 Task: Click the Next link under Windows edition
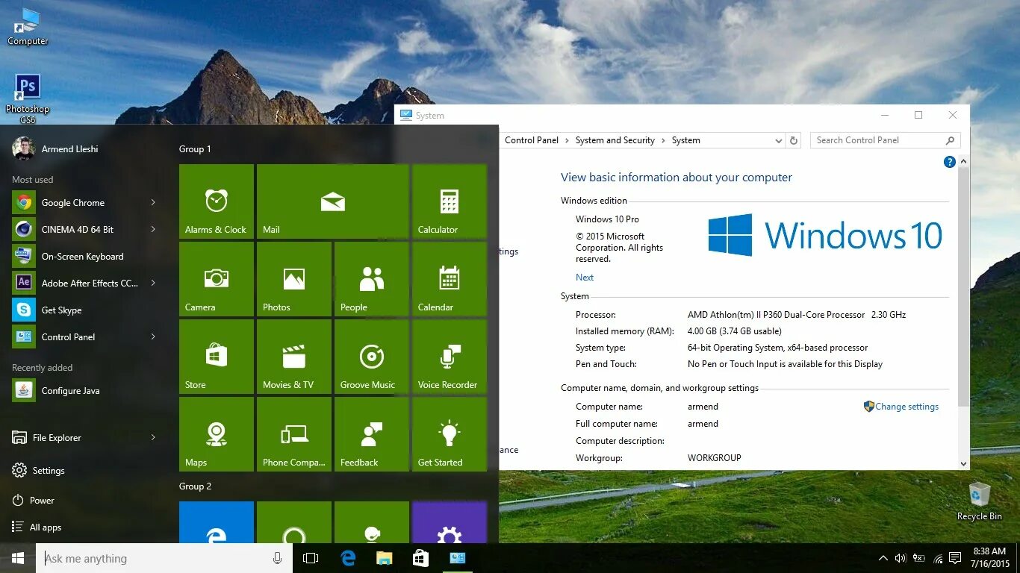point(585,278)
